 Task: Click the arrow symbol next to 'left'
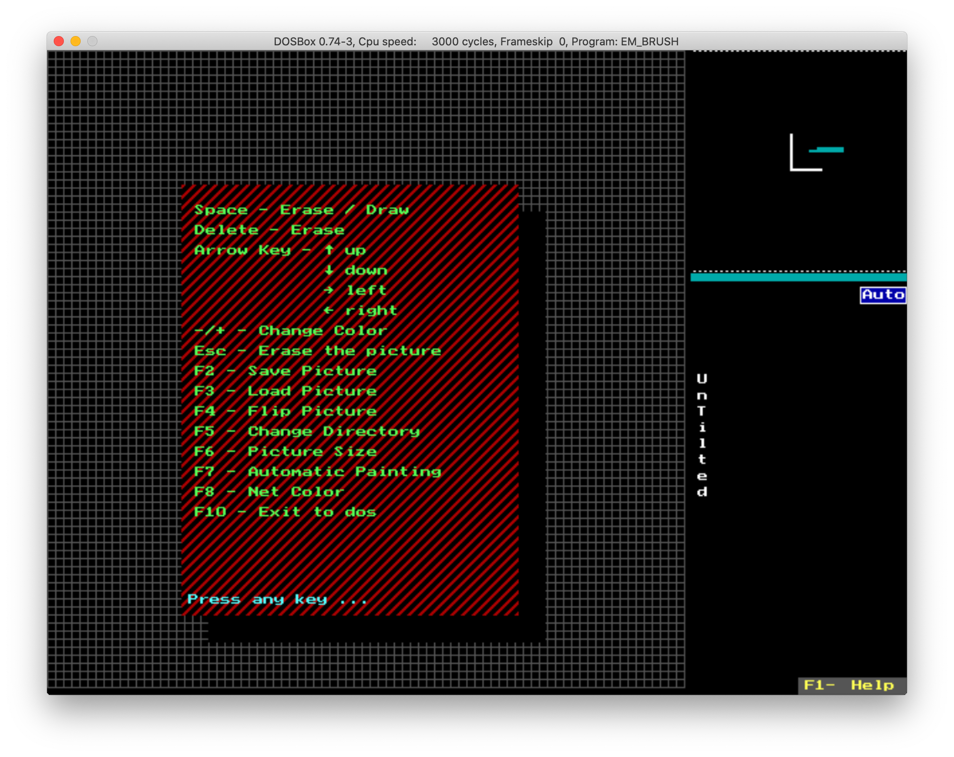329,290
